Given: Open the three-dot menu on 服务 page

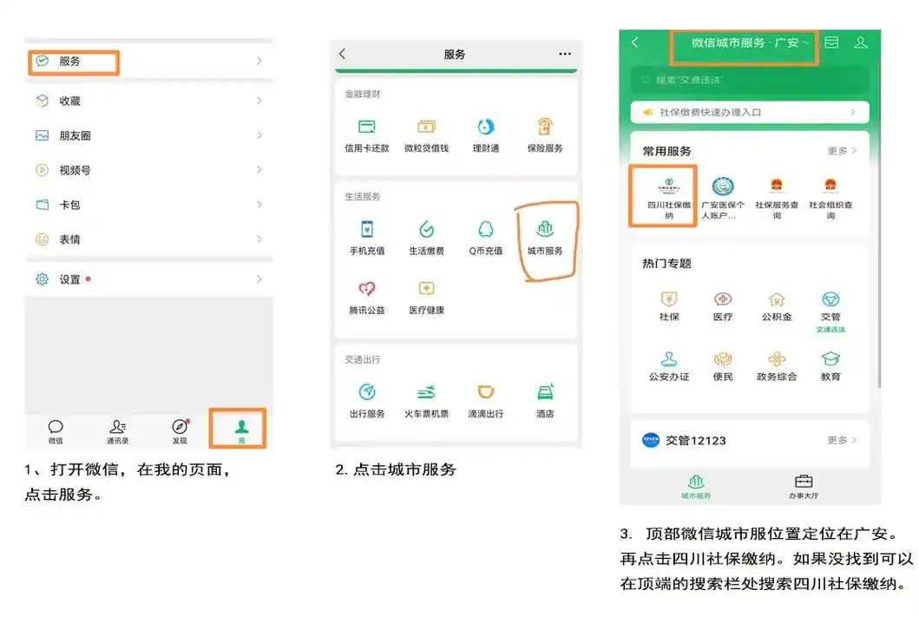Looking at the screenshot, I should tap(564, 54).
